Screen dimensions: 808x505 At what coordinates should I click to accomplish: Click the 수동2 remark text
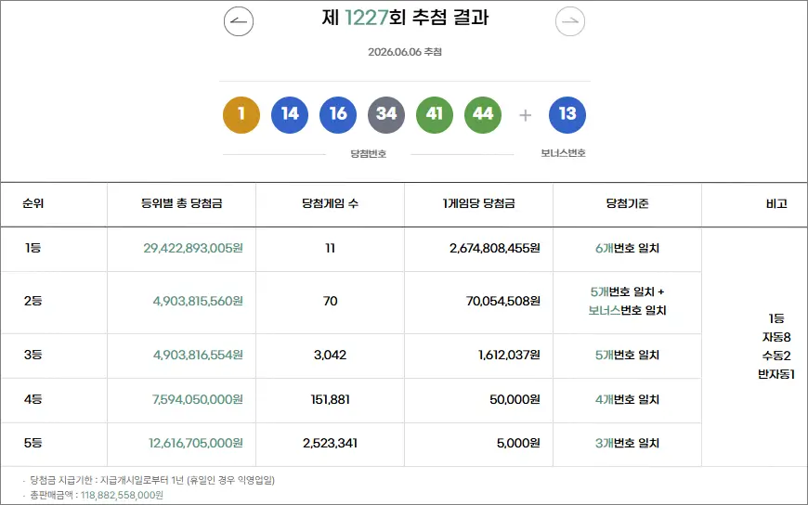776,356
